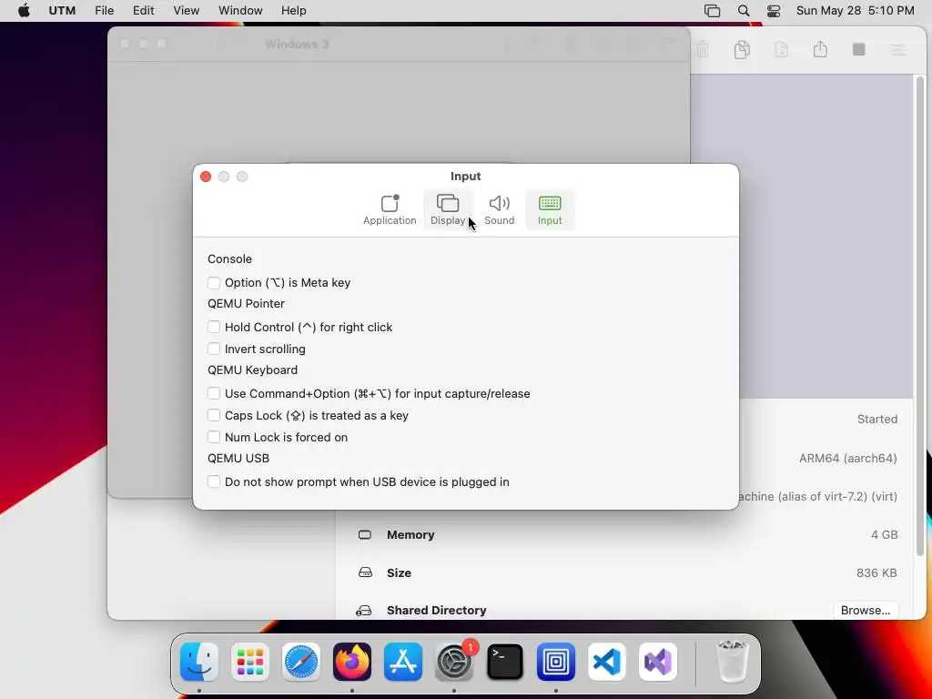Image resolution: width=932 pixels, height=699 pixels.
Task: Click the Move VM document icon in UTM toolbar
Action: (x=782, y=49)
